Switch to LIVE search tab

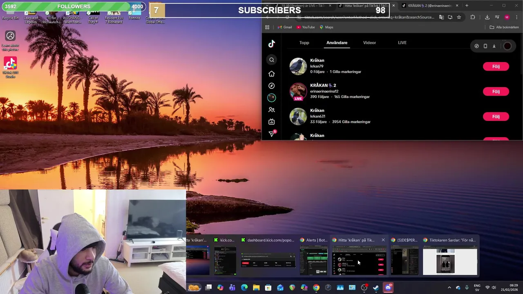[x=402, y=42]
